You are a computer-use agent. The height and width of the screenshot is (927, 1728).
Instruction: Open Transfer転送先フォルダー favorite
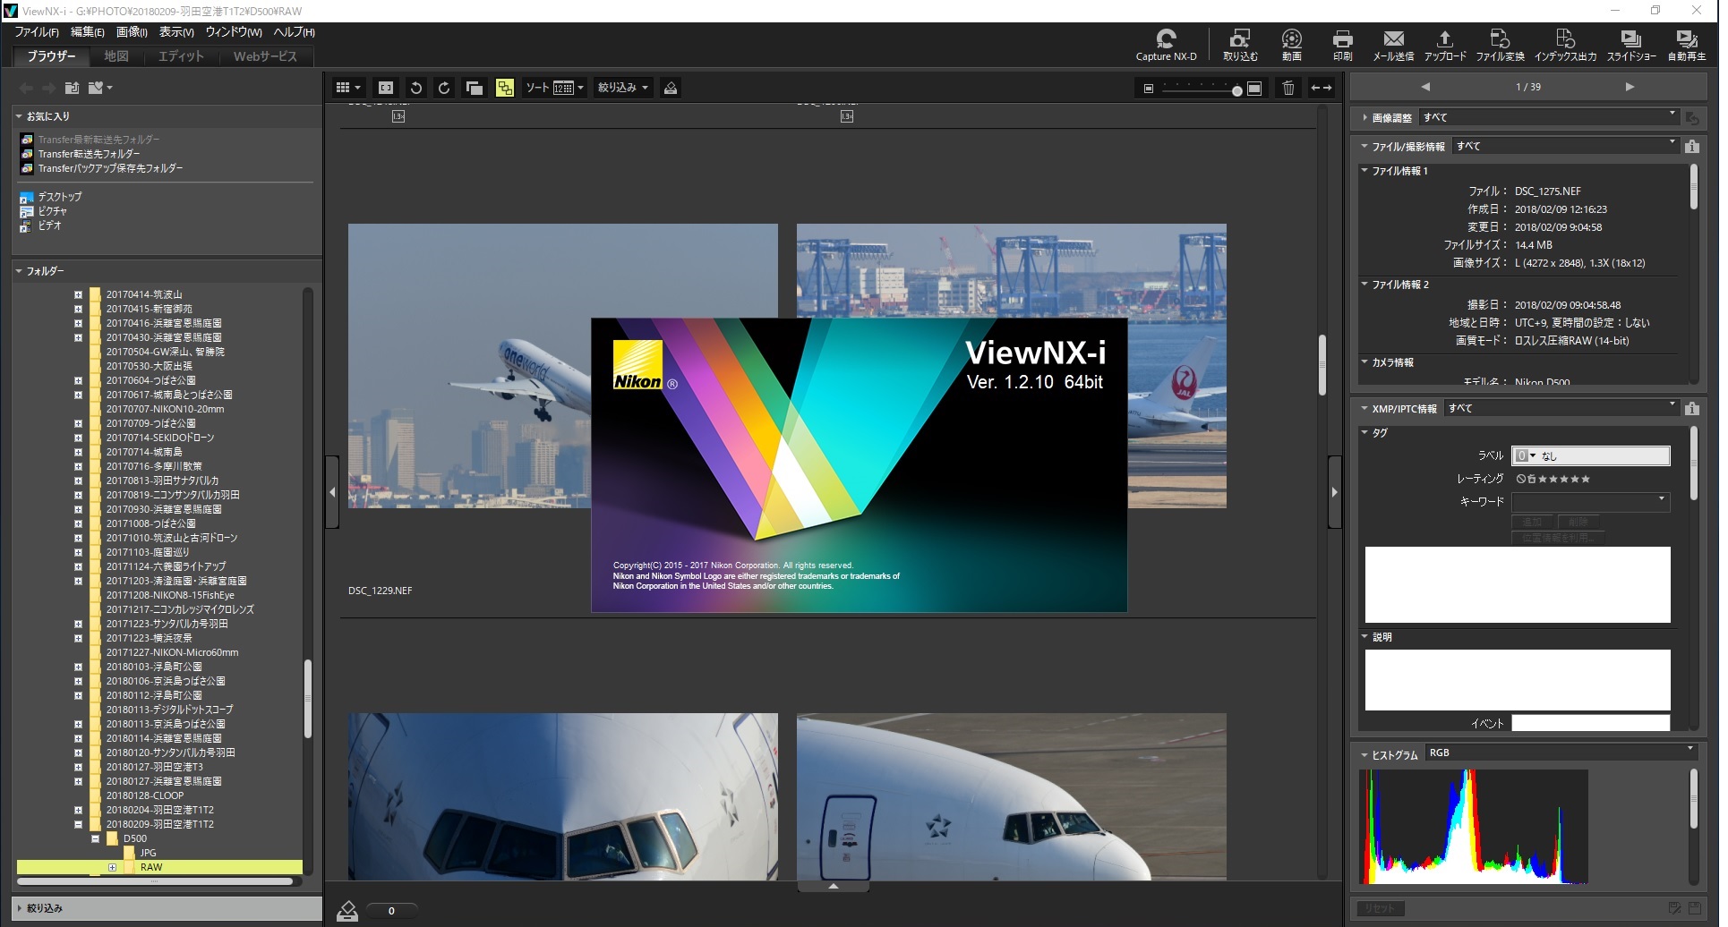pos(89,154)
